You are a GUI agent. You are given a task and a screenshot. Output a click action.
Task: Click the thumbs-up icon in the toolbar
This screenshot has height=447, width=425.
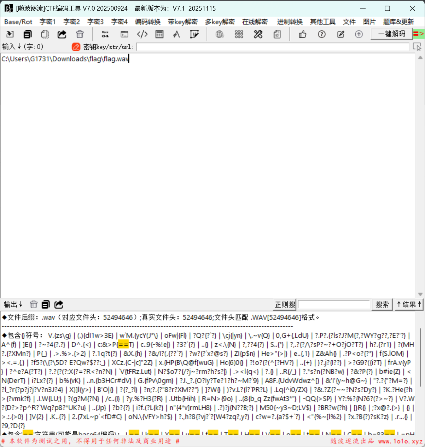click(x=303, y=34)
